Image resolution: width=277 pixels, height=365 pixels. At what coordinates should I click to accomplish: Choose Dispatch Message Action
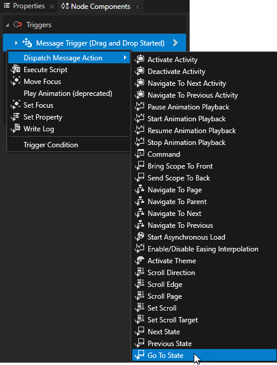pyautogui.click(x=69, y=58)
